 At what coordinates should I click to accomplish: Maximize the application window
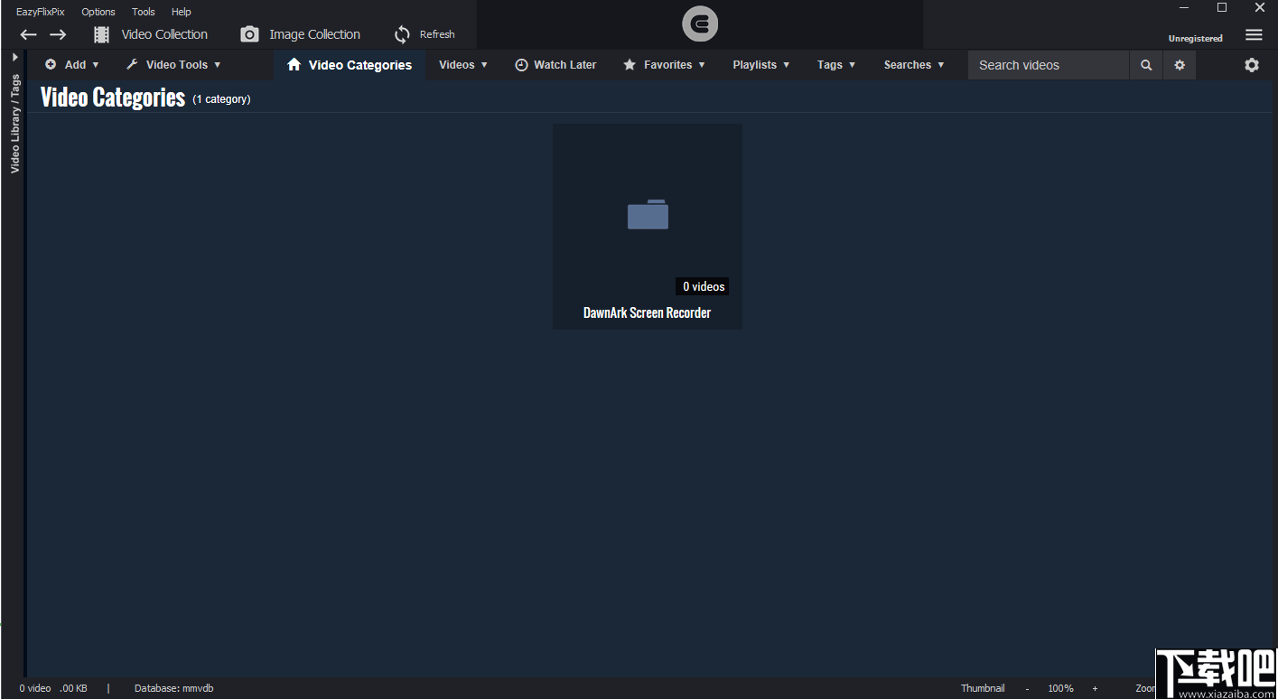[x=1222, y=8]
